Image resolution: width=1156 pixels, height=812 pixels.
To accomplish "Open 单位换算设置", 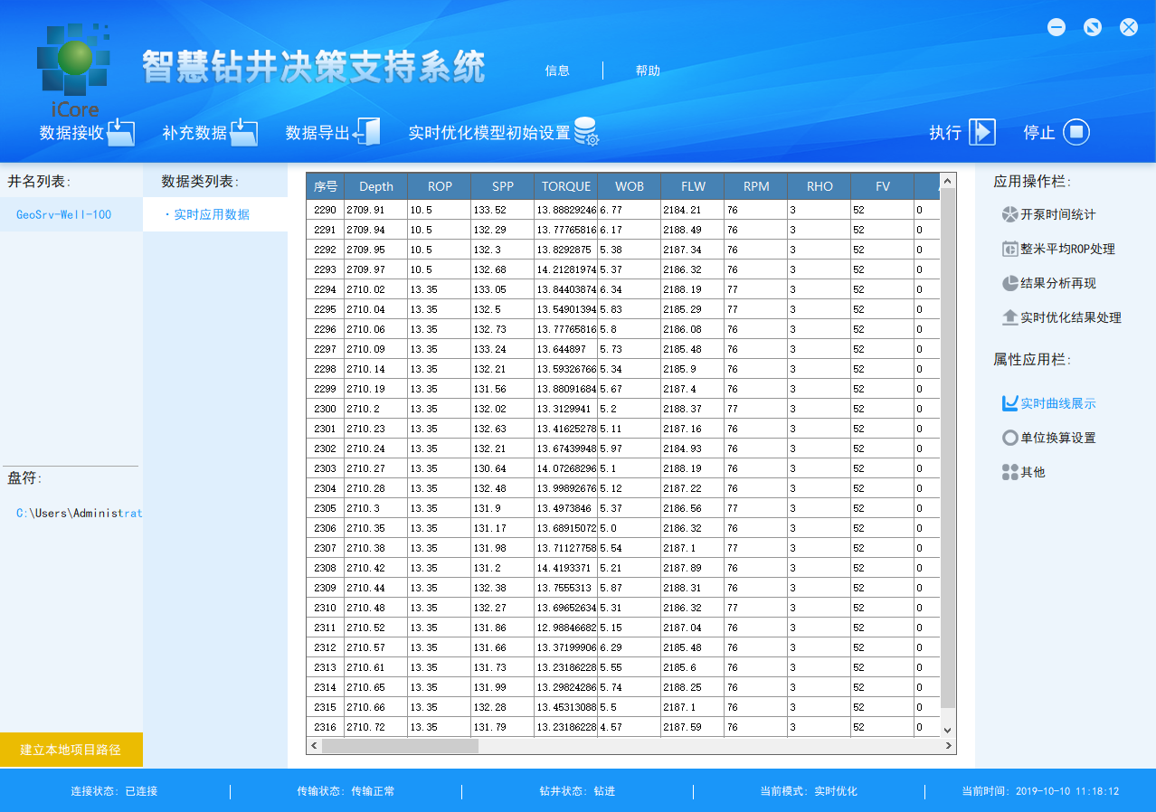I will (1057, 438).
